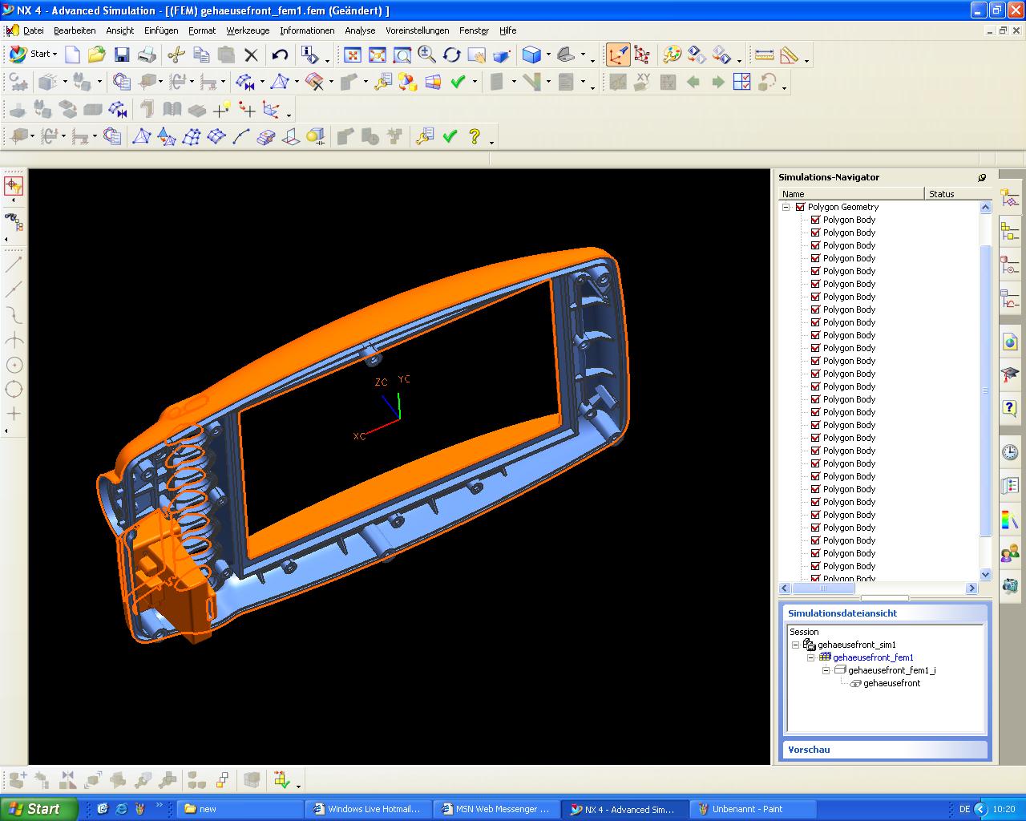The image size is (1026, 821).
Task: Open the Voreinstellungen menu
Action: tap(417, 30)
